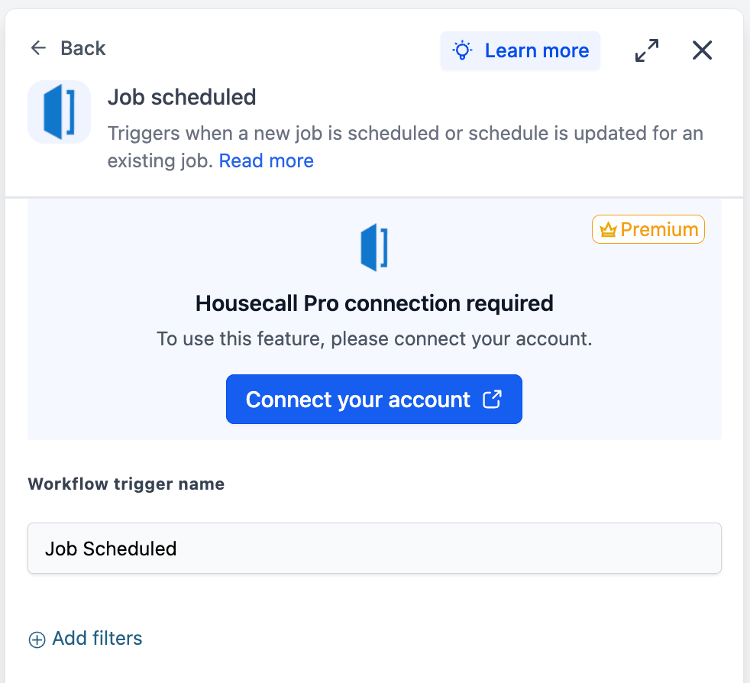Click the external link icon on Connect button
Image resolution: width=750 pixels, height=683 pixels.
tap(492, 399)
